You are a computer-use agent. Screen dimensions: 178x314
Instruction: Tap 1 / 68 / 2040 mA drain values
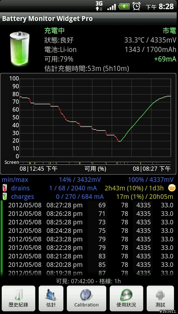[x=73, y=188]
